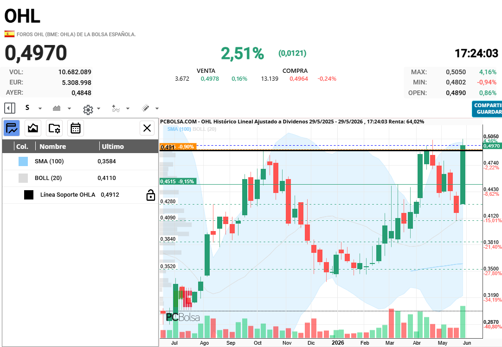Click the 0,3840 support level label
Image resolution: width=502 pixels, height=347 pixels.
coord(168,239)
